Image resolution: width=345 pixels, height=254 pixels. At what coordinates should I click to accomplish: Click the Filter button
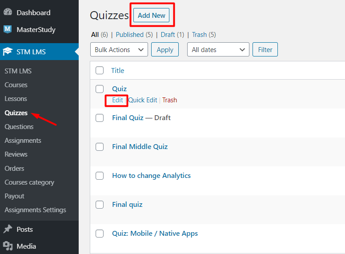tap(265, 50)
